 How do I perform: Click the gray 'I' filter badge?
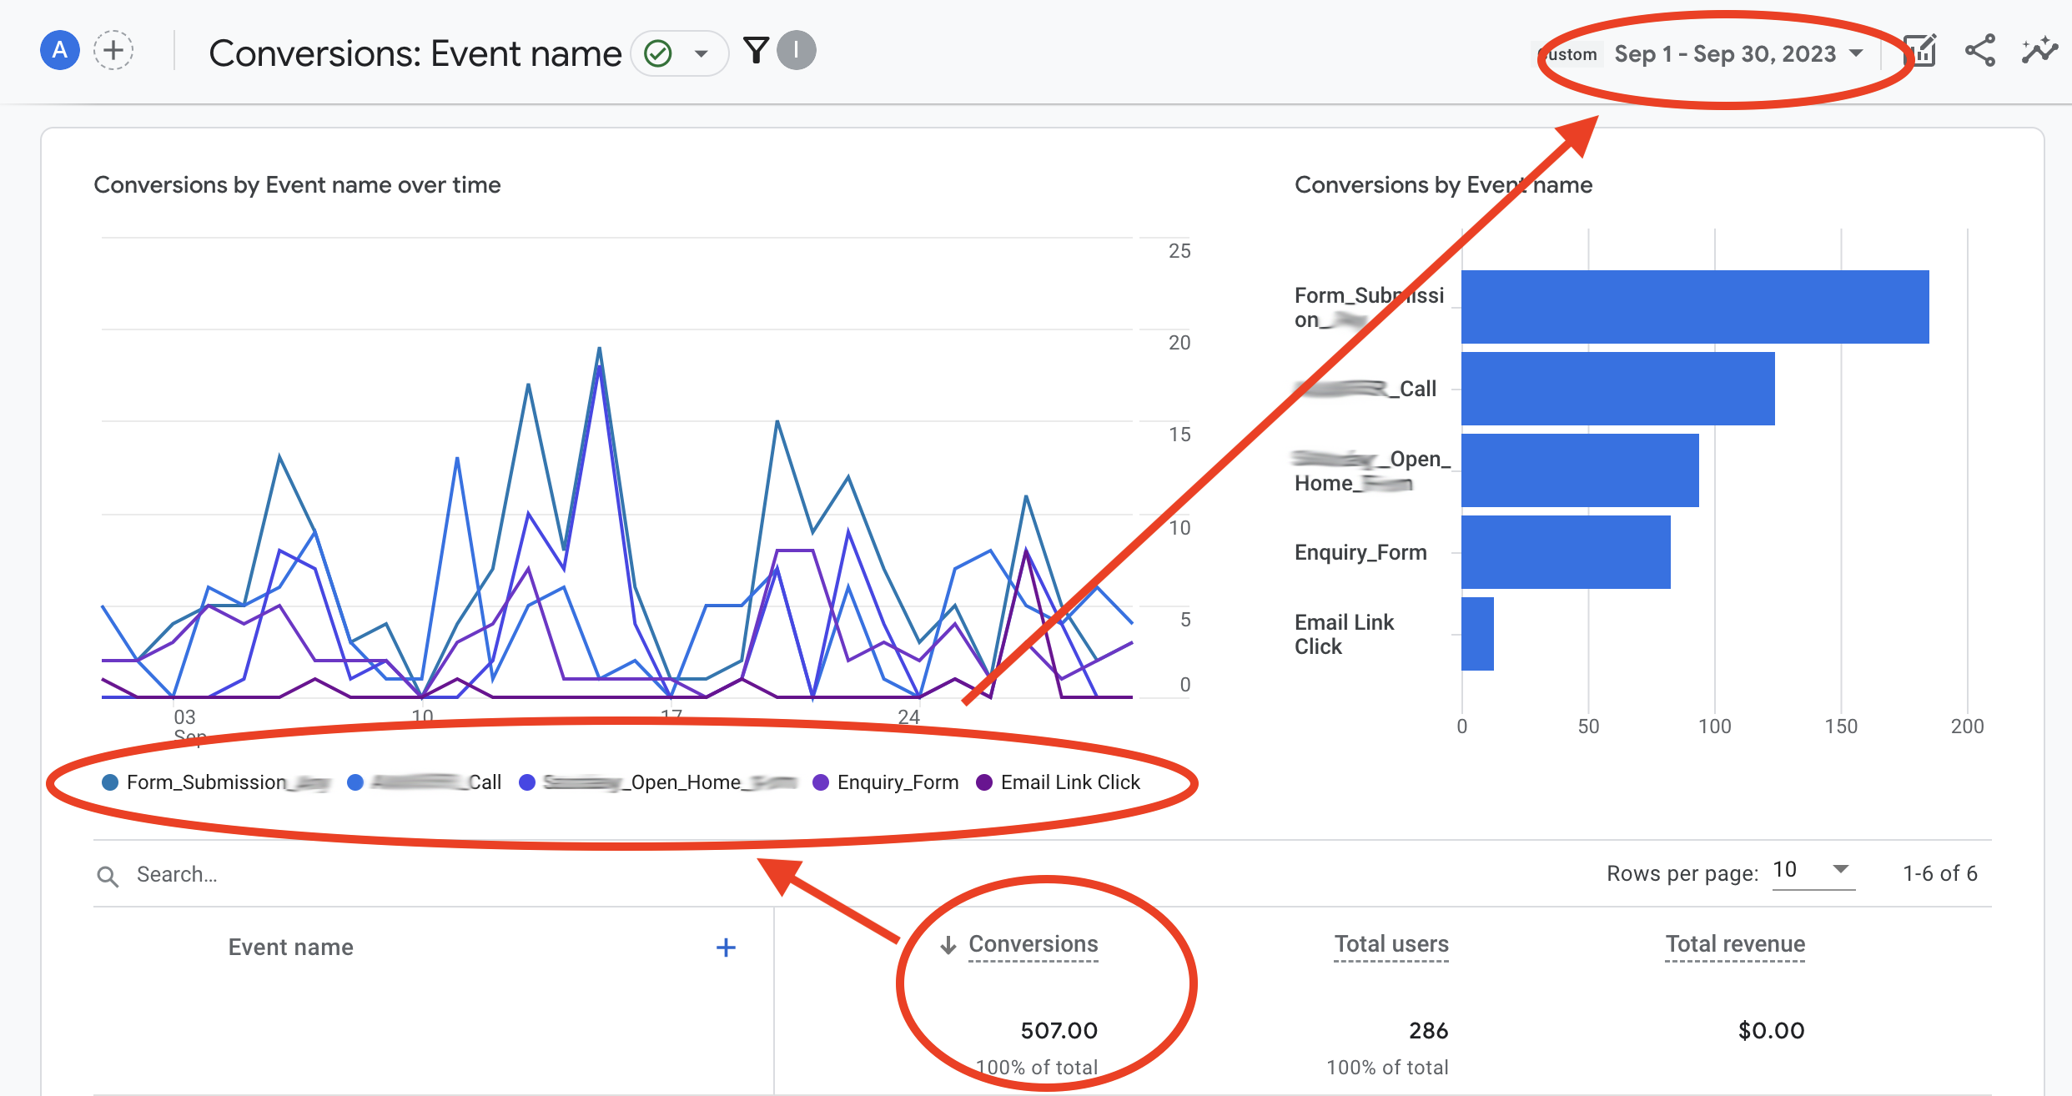(x=797, y=51)
